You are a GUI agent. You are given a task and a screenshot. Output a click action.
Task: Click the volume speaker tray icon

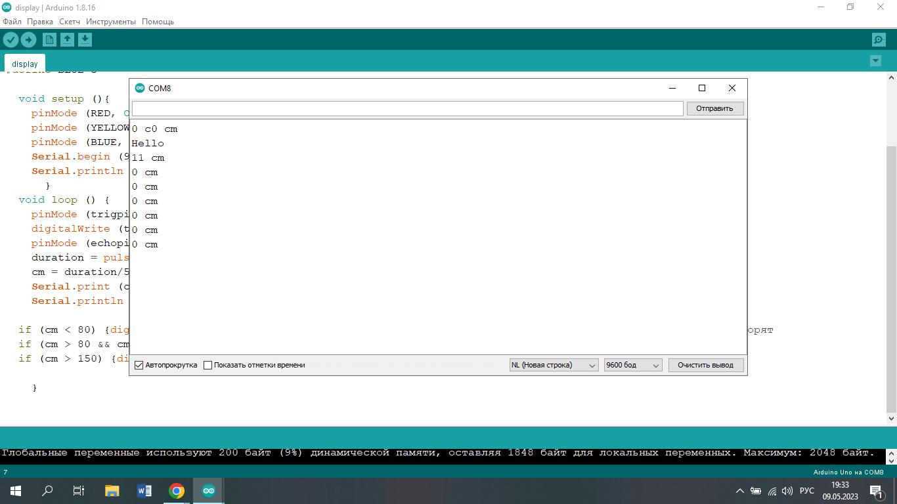(787, 490)
